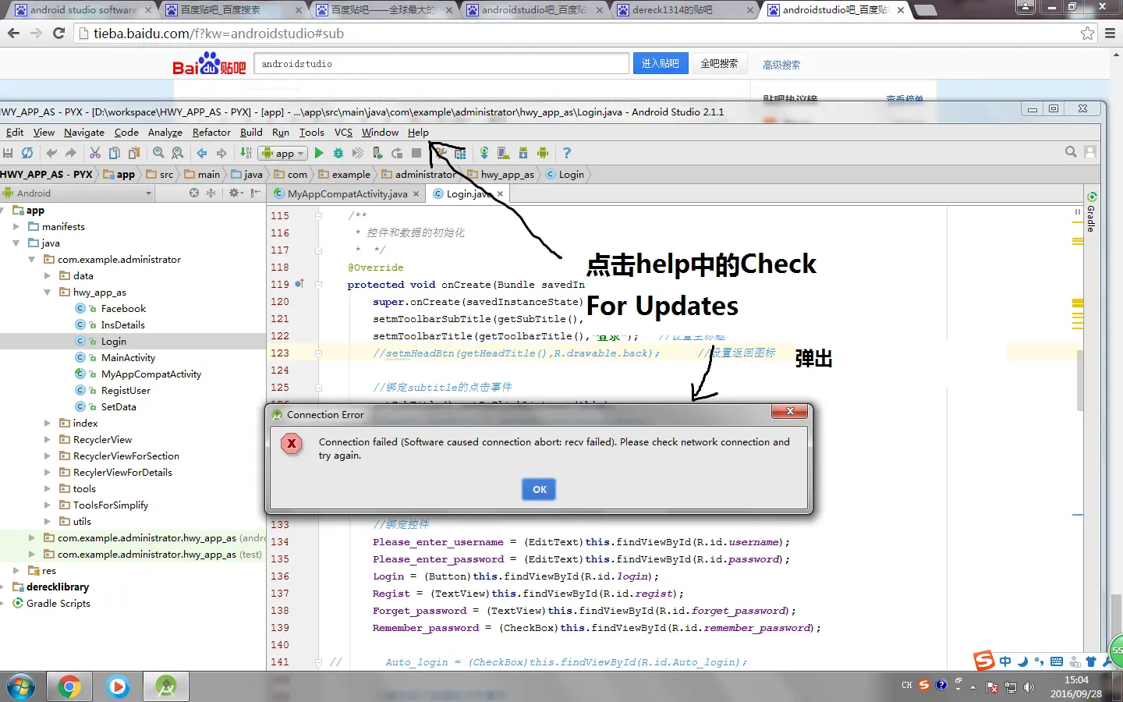The height and width of the screenshot is (702, 1123).
Task: Click the Copy icon in toolbar
Action: pos(115,153)
